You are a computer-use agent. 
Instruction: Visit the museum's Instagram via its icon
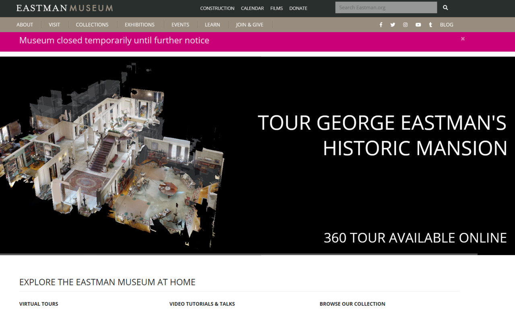click(x=405, y=25)
